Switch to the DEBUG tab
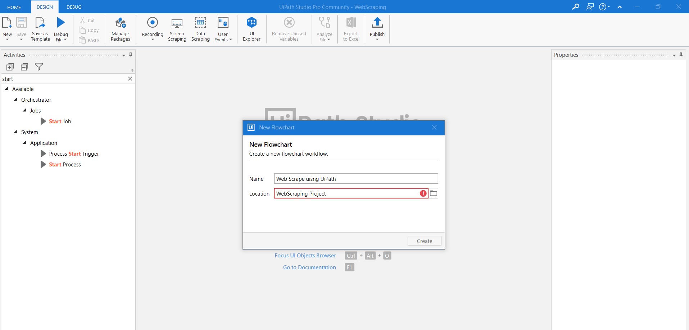Screen dimensions: 689x330 [74, 7]
